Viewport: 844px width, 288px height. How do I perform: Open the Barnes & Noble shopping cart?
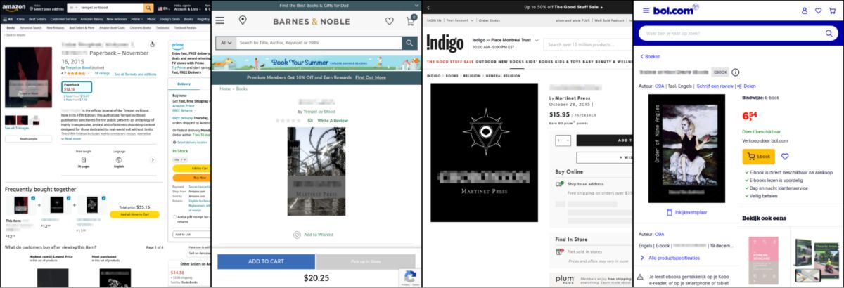[x=410, y=21]
